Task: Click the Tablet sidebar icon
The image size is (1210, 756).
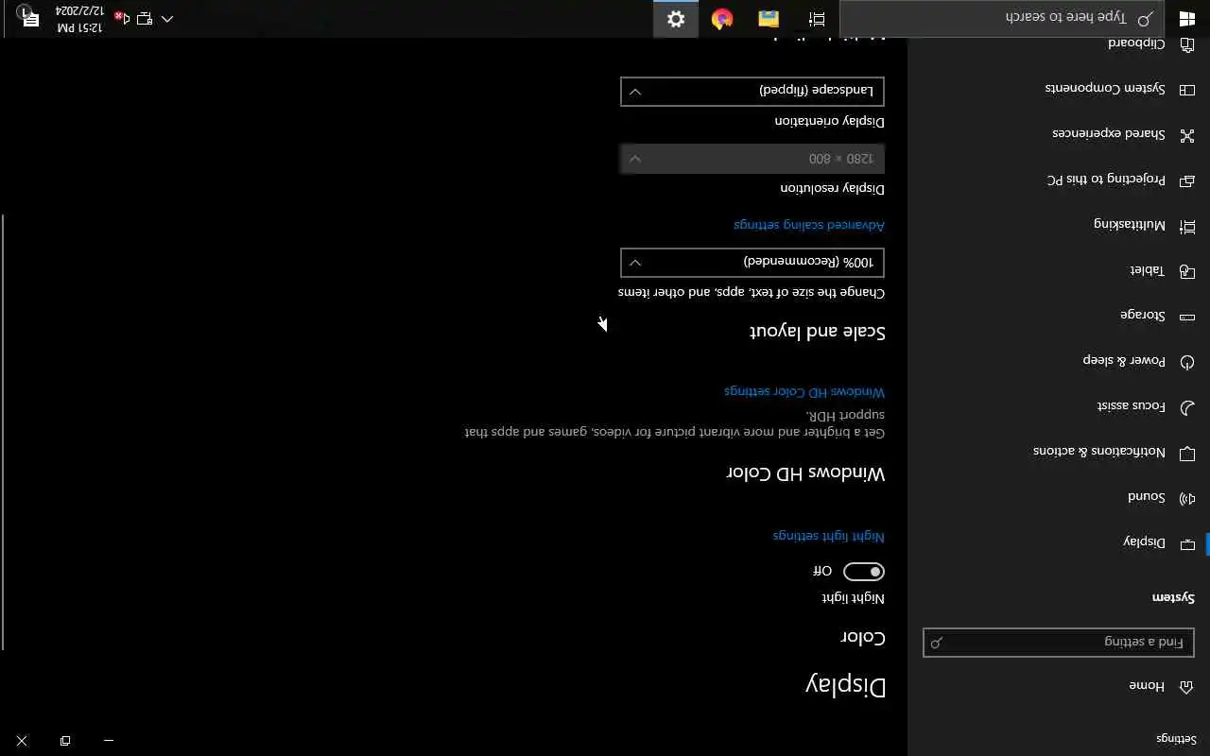Action: pos(1187,271)
